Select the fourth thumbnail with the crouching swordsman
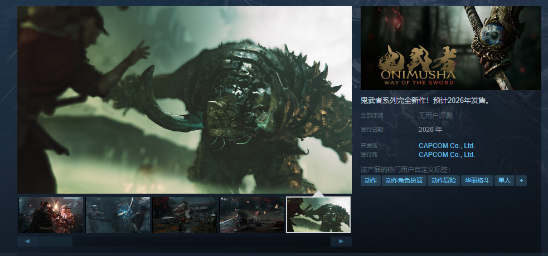548x256 pixels. click(251, 215)
